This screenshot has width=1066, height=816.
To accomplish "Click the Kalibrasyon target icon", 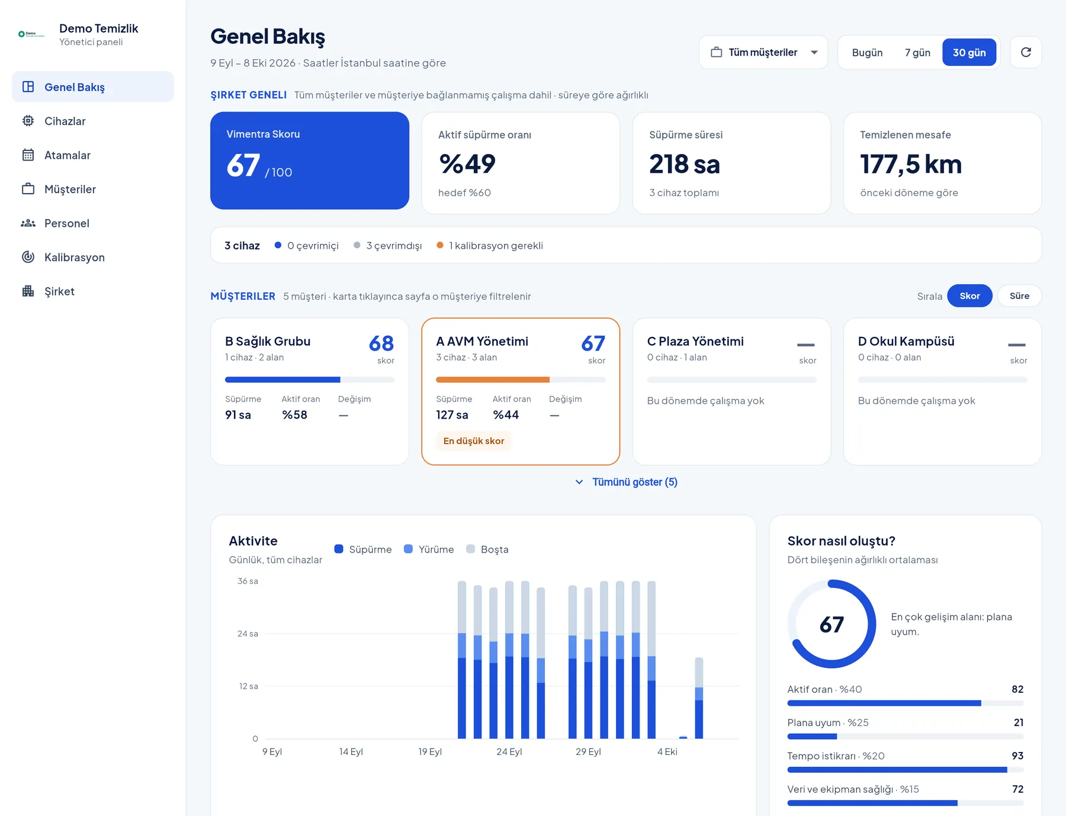I will [28, 257].
